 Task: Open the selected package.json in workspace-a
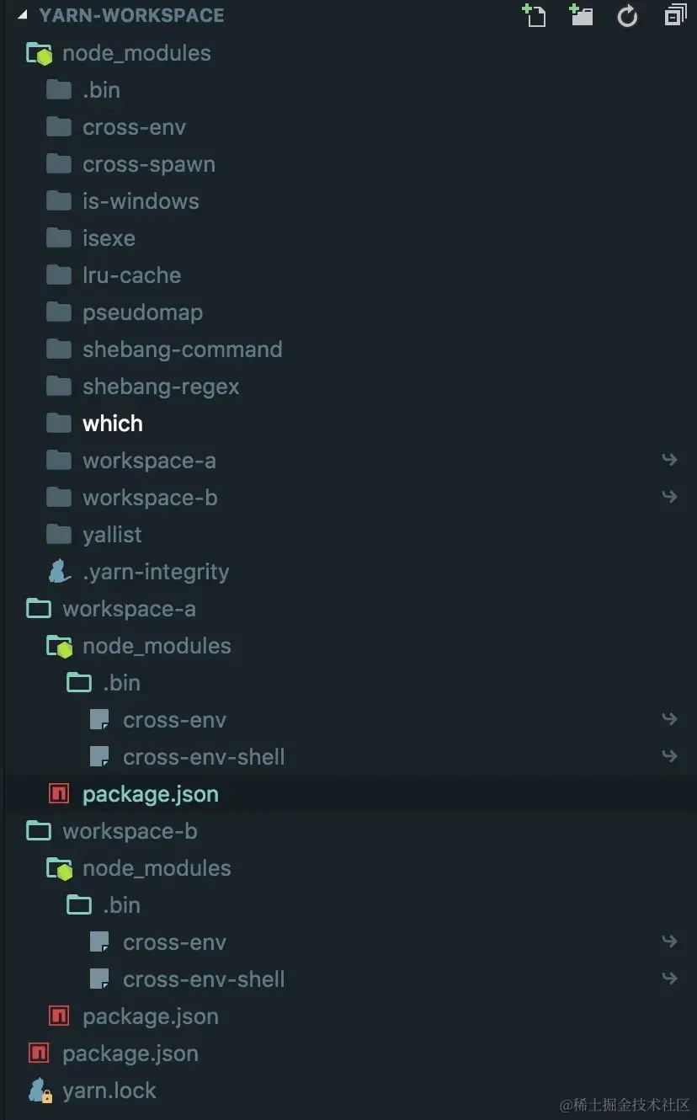150,794
